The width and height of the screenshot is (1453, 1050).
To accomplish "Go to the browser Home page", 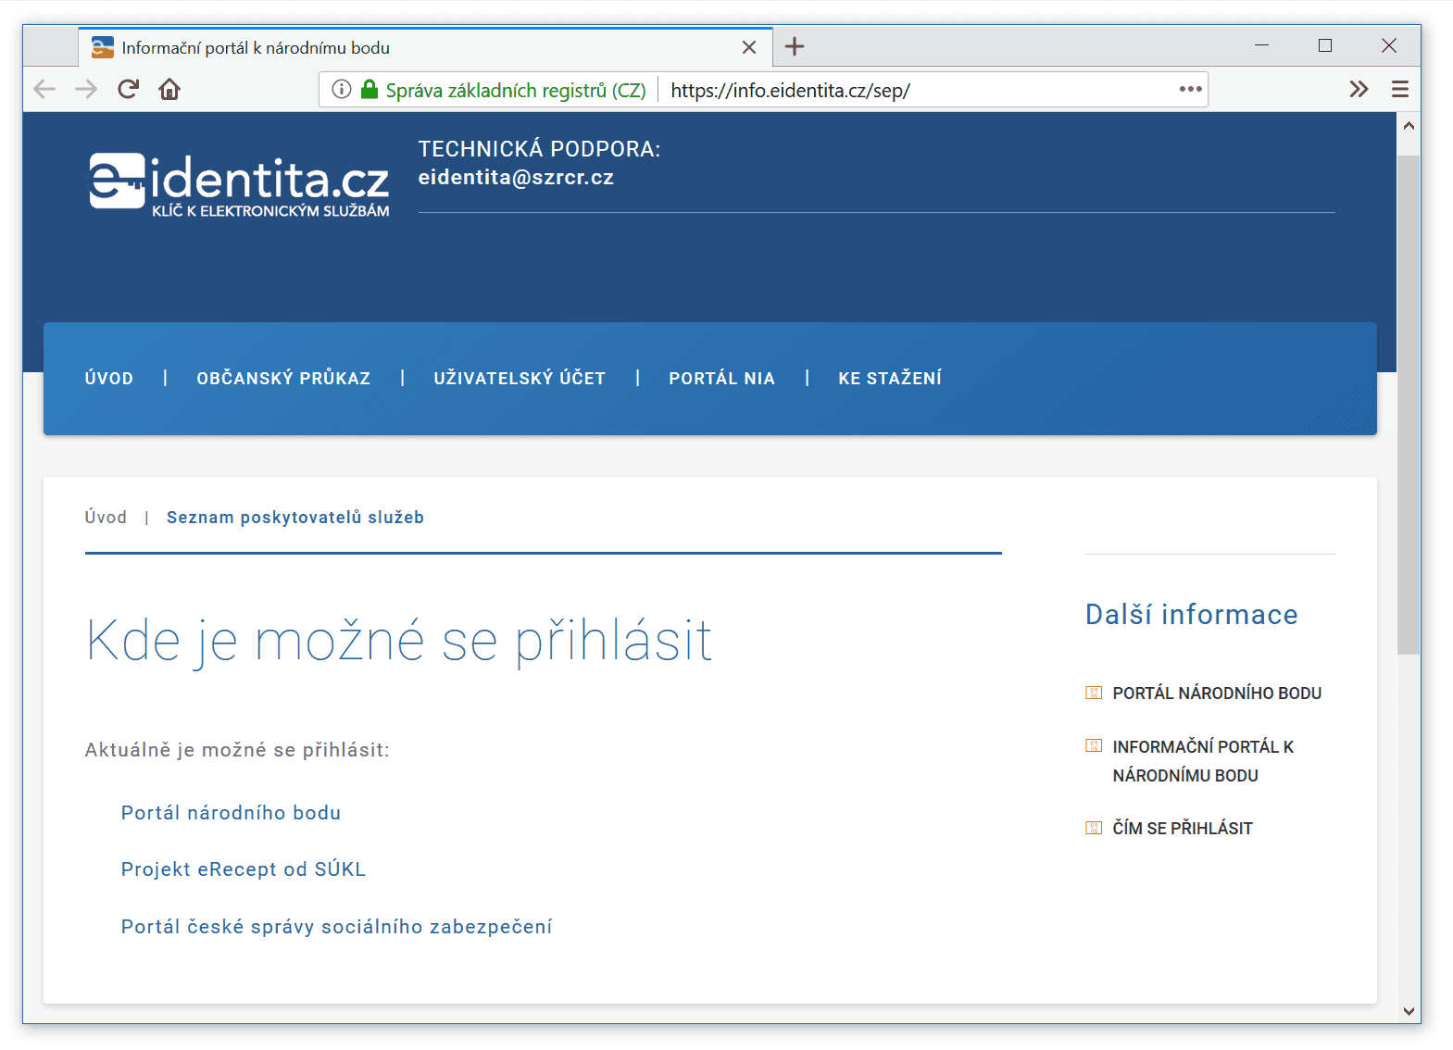I will click(x=169, y=90).
